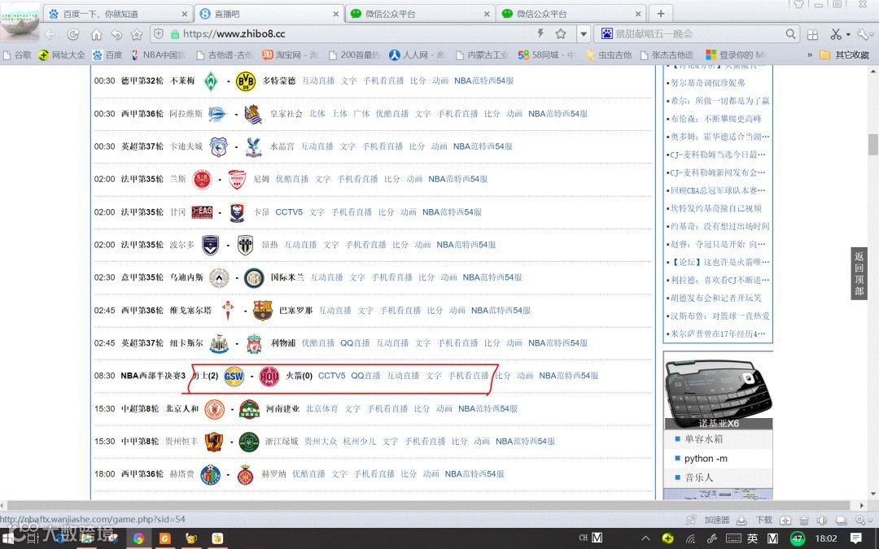Open 北京体育 link for 北京人和 match
The image size is (879, 549).
point(321,408)
